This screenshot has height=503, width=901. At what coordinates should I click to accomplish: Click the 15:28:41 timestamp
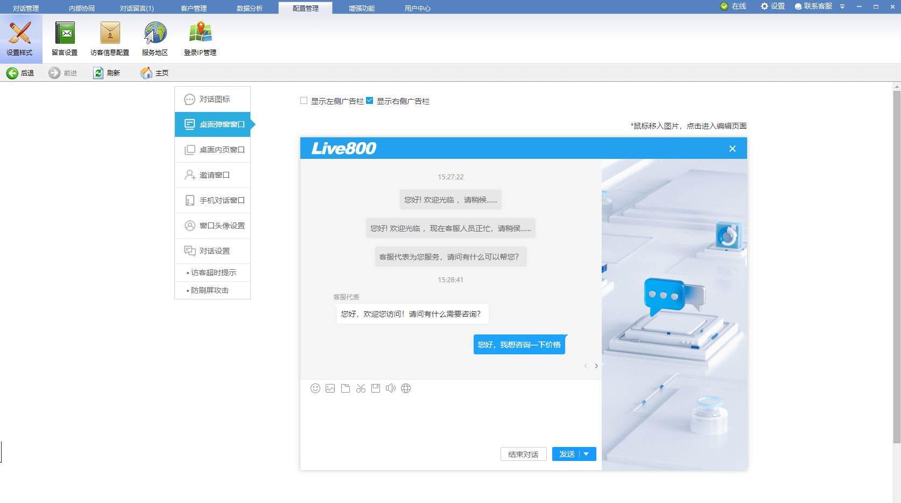pos(450,280)
